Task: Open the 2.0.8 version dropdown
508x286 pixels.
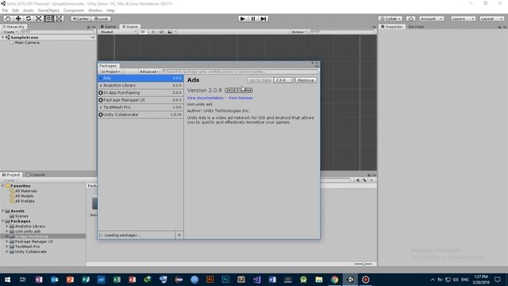Action: click(284, 80)
